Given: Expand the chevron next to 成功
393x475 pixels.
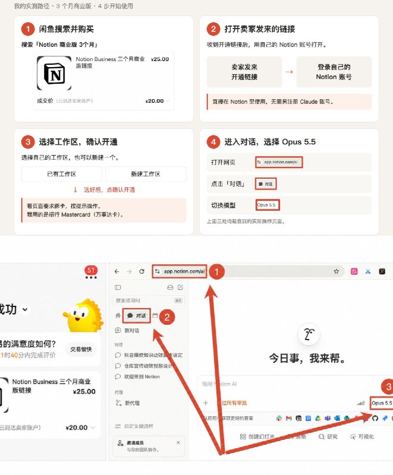Looking at the screenshot, I should [25, 309].
